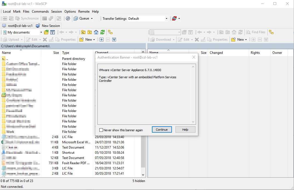Click the local path C:\Users Documents bar
The image size is (294, 190).
click(x=73, y=46)
